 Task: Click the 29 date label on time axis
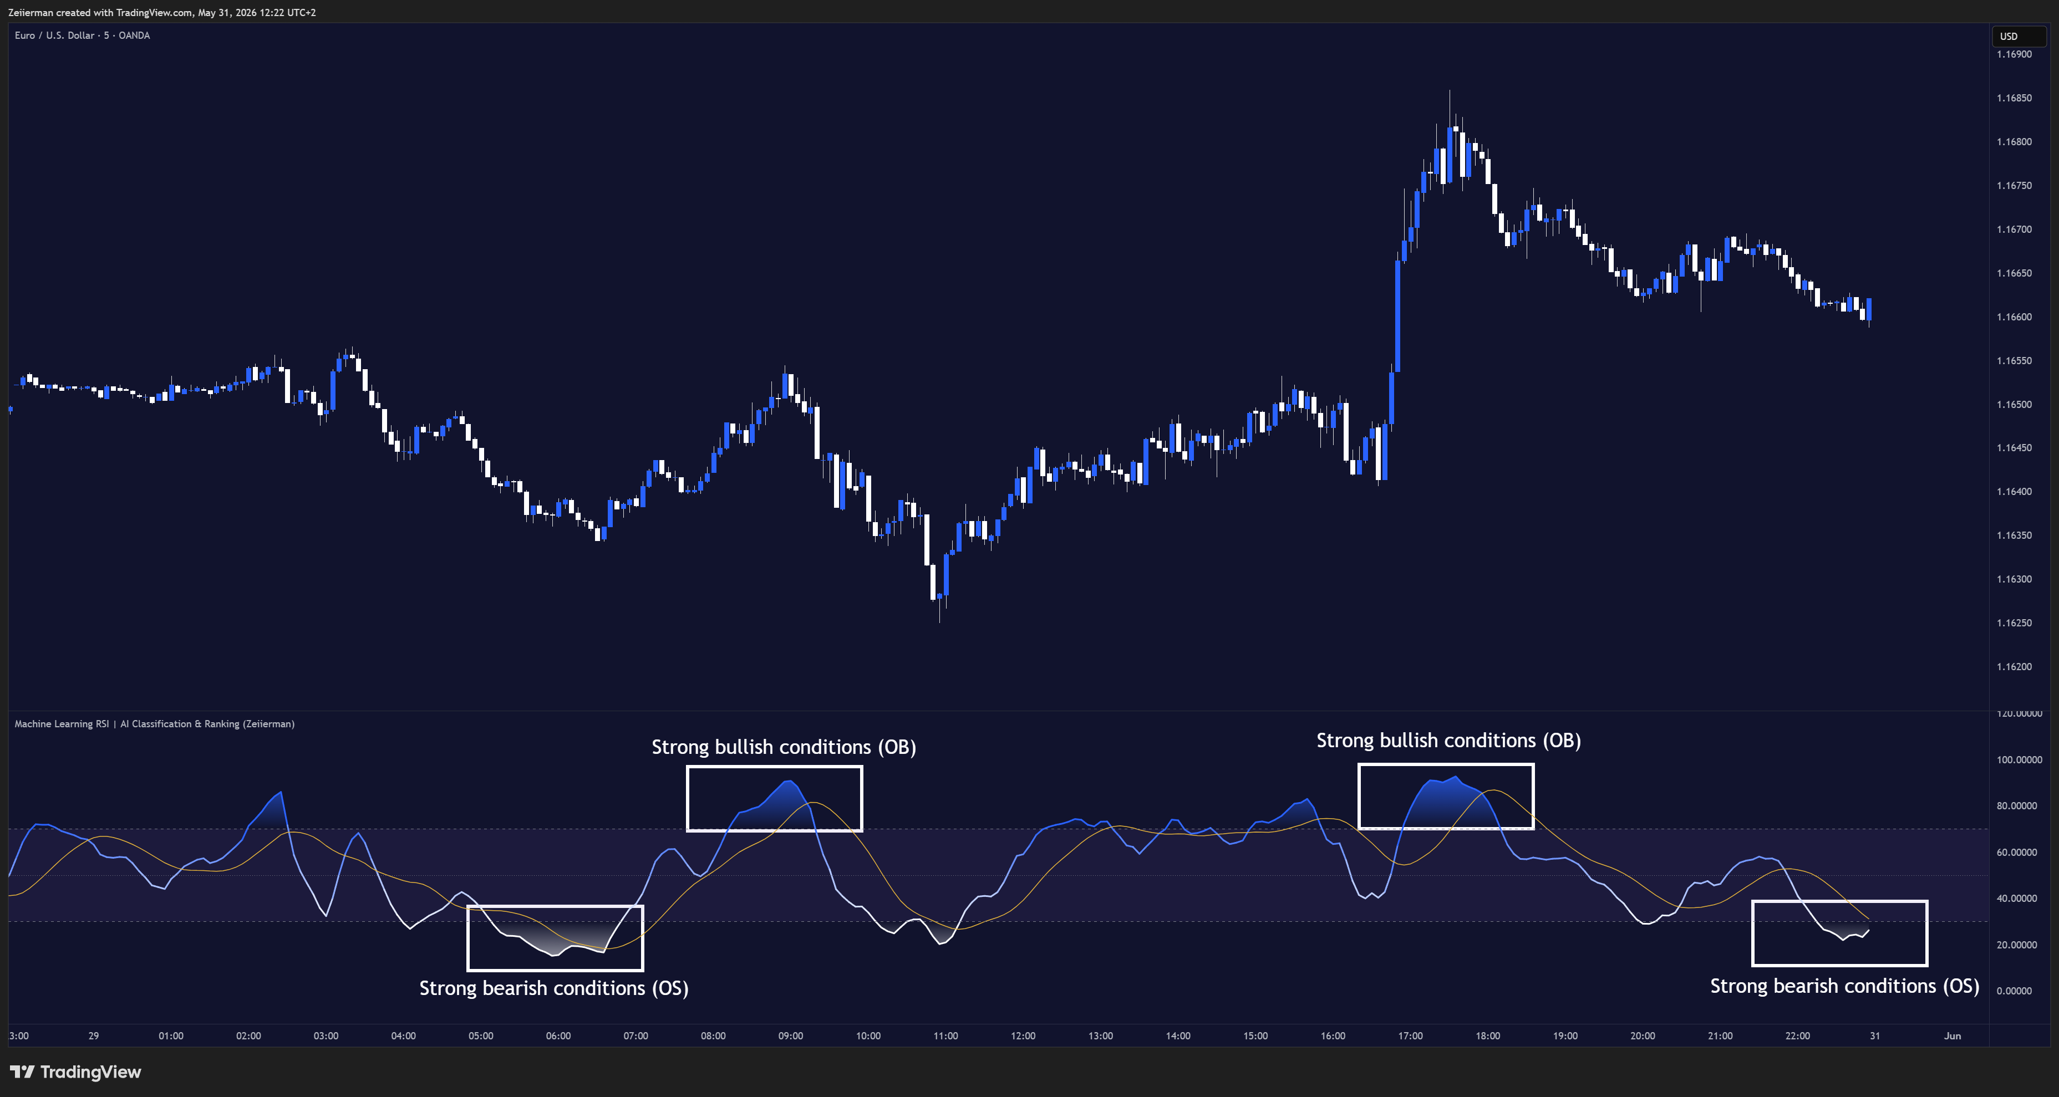click(x=94, y=1036)
